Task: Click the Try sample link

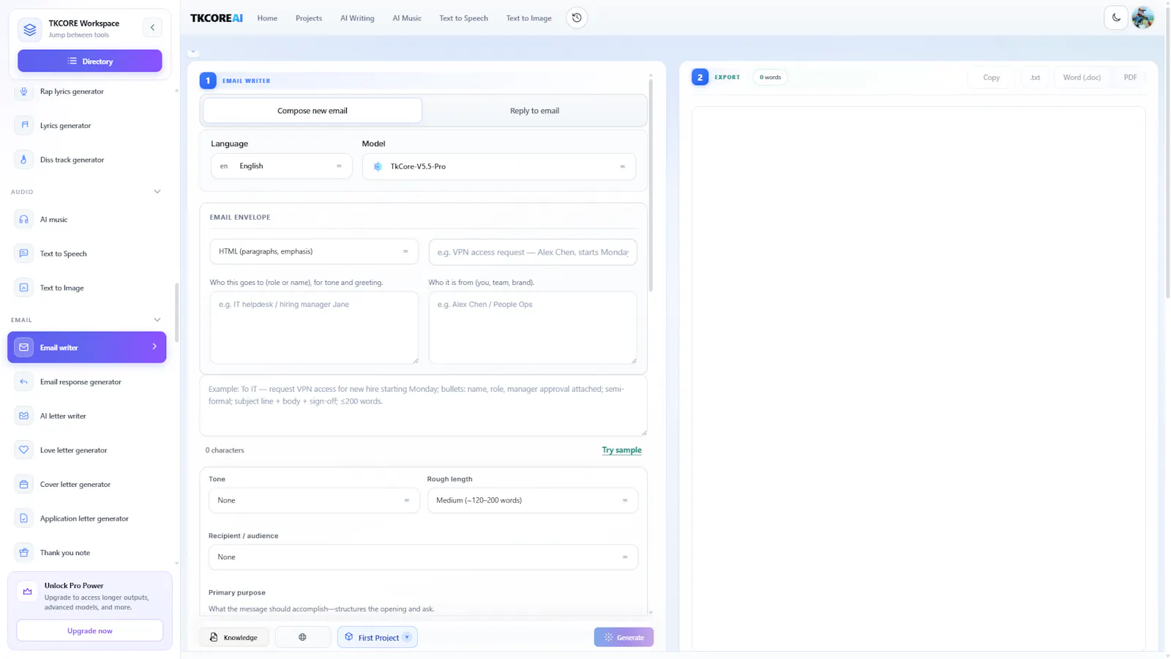Action: coord(621,450)
